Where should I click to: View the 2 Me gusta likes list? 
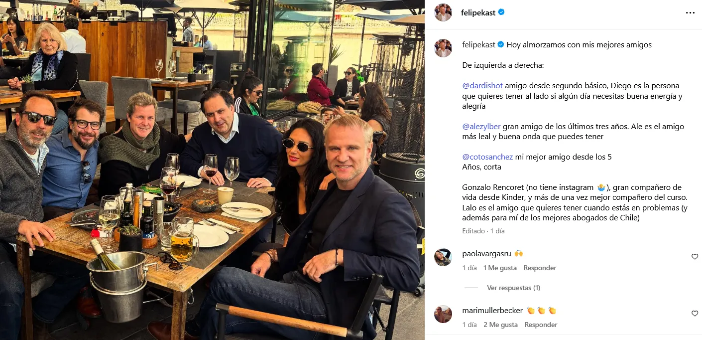(500, 325)
